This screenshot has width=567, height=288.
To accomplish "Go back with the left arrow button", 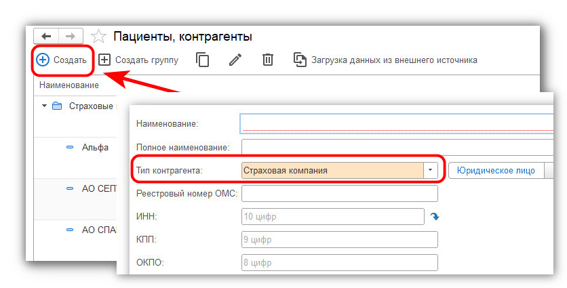I will (x=46, y=36).
